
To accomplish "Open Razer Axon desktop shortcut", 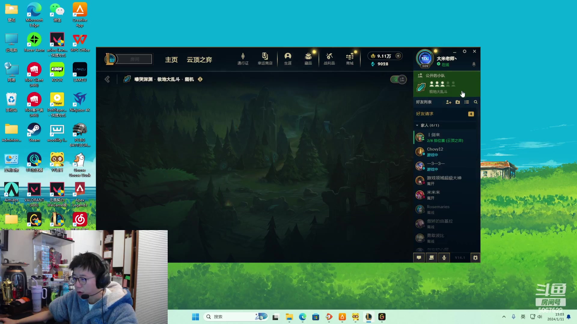I will click(34, 43).
